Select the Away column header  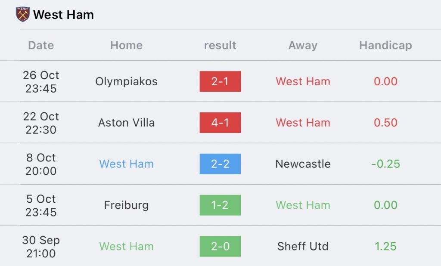tap(303, 45)
